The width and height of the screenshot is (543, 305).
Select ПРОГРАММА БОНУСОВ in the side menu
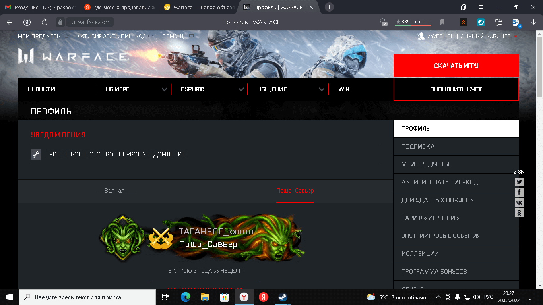coord(456,272)
